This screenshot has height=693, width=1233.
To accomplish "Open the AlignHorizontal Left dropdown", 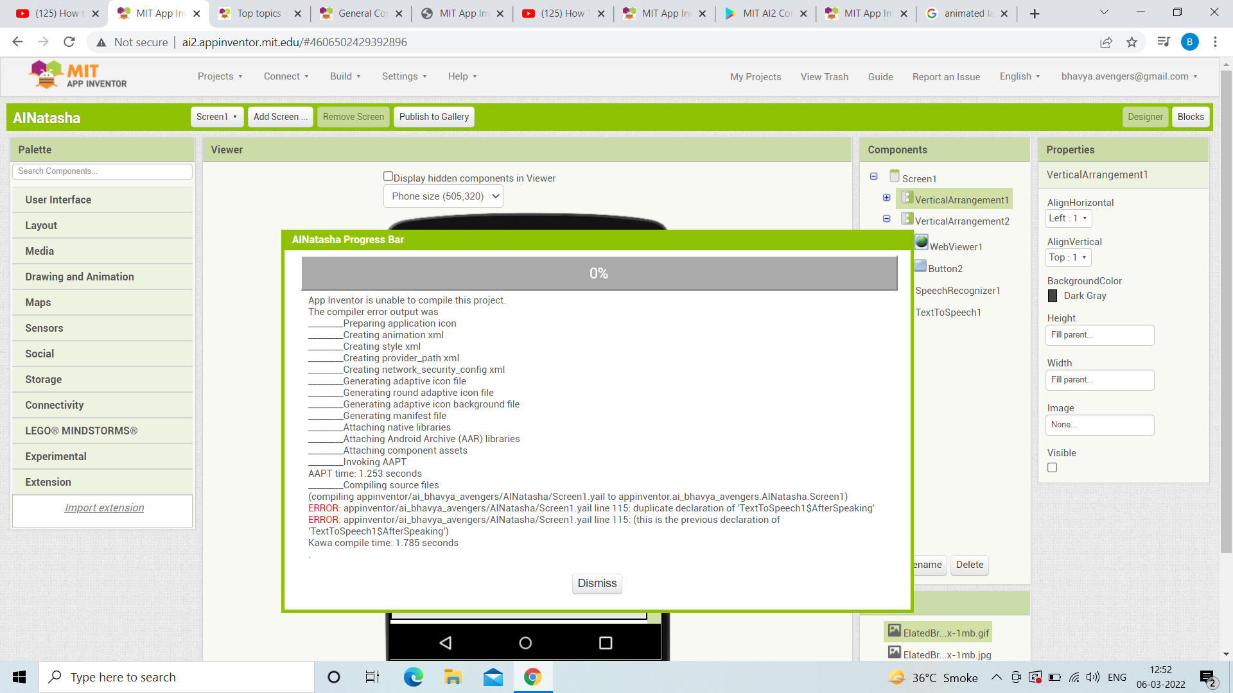I will pos(1068,218).
